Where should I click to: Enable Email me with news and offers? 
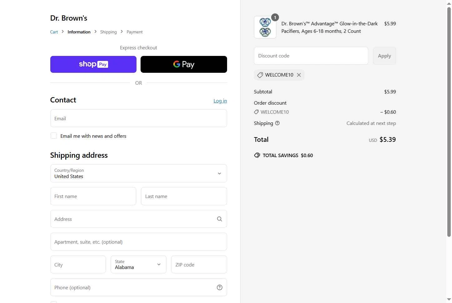click(54, 136)
